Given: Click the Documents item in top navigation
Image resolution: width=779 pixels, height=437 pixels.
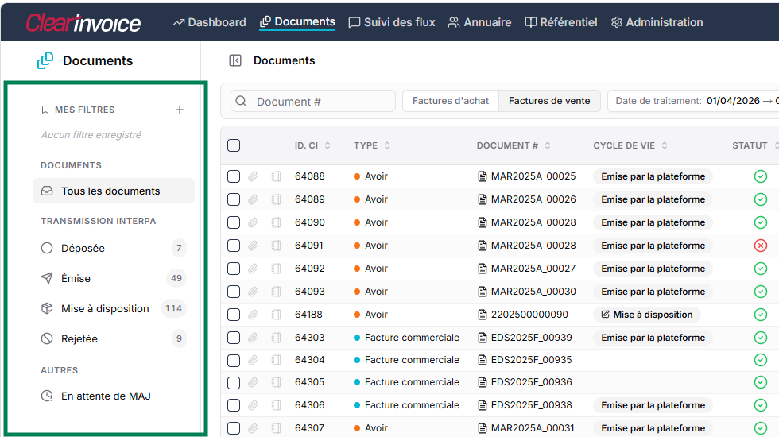Looking at the screenshot, I should 297,22.
